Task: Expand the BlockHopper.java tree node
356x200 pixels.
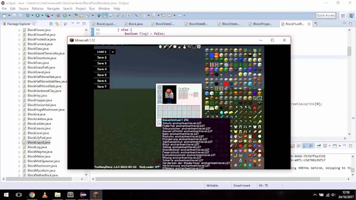Action: click(x=19, y=100)
